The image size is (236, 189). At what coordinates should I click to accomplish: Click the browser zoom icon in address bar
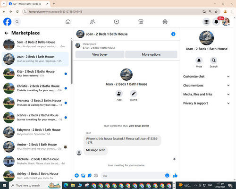click(x=210, y=12)
